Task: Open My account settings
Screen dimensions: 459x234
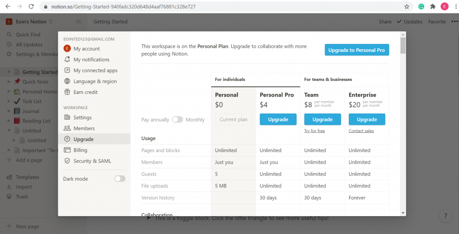Action: click(x=94, y=49)
